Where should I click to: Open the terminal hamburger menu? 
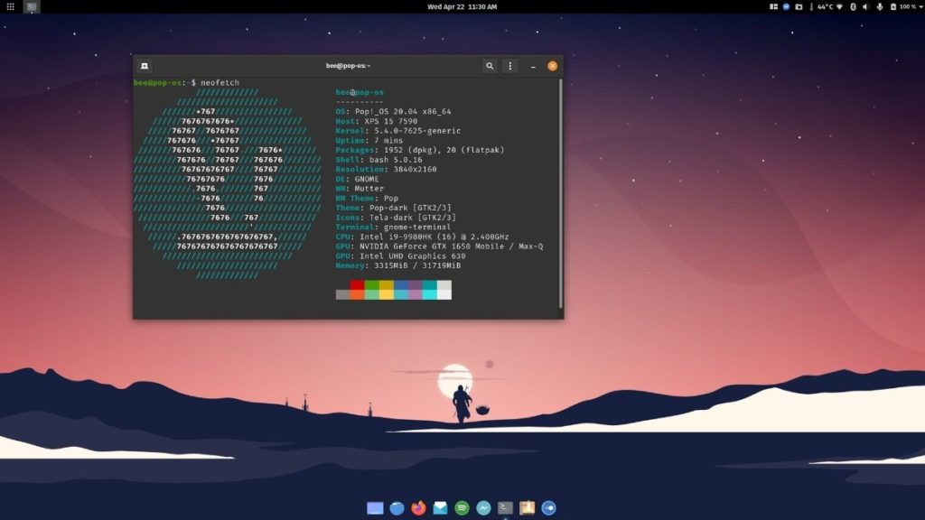(x=510, y=66)
